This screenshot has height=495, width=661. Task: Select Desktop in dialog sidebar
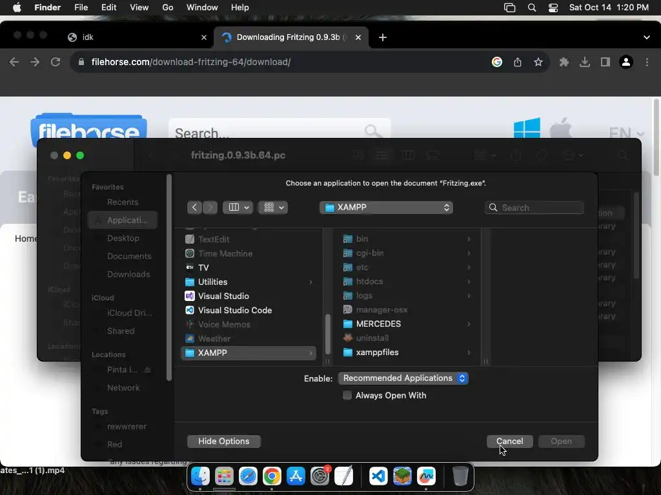coord(123,238)
